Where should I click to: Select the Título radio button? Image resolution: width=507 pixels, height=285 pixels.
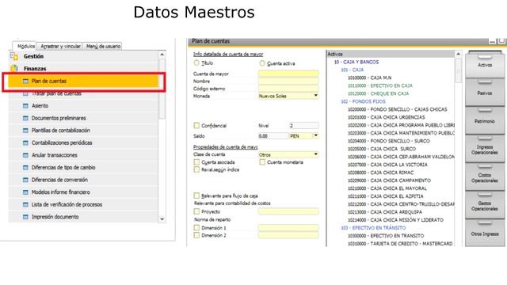click(x=196, y=63)
